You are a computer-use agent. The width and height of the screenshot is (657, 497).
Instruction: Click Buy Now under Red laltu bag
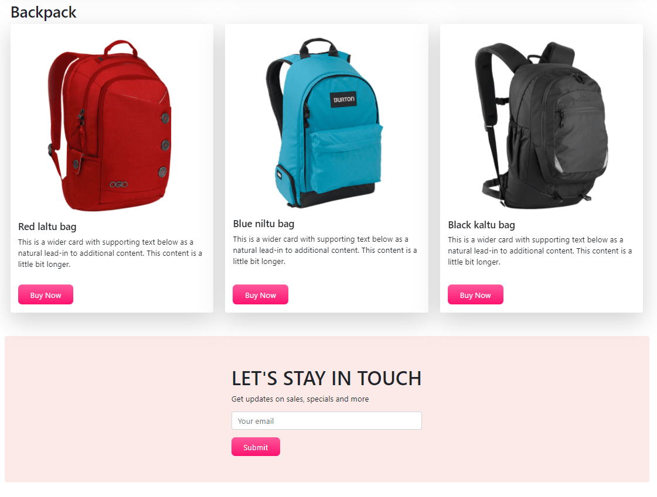click(46, 294)
